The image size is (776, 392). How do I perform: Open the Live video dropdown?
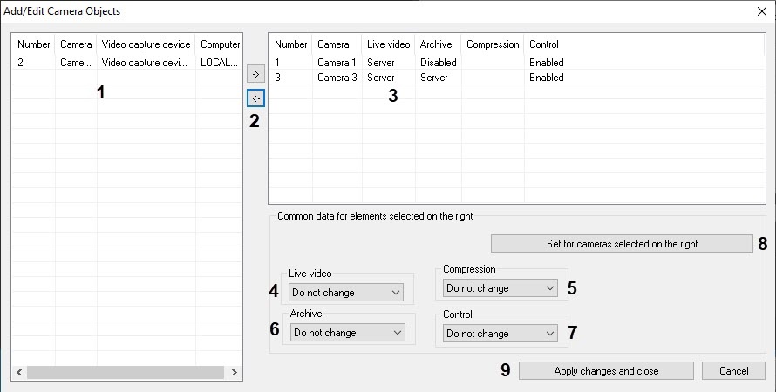[x=346, y=293]
